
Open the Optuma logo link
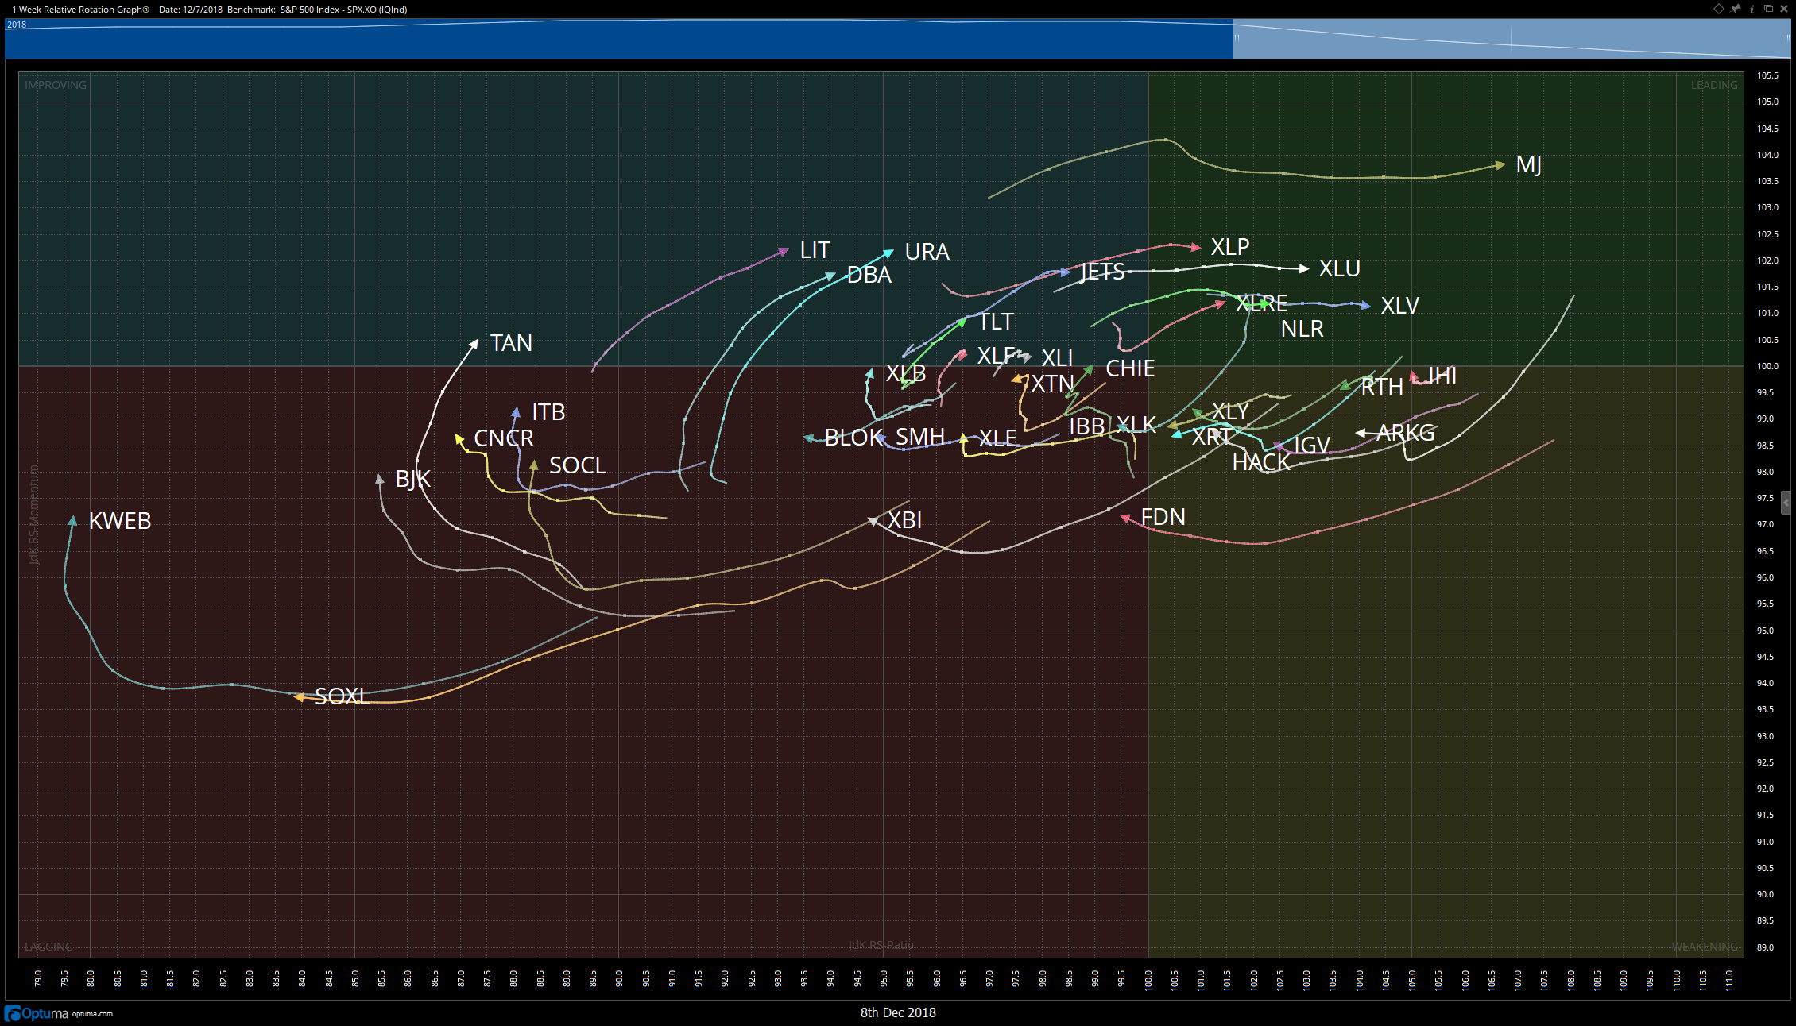(x=37, y=1014)
